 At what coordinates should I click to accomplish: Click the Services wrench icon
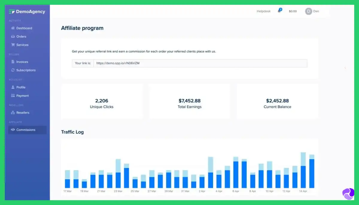click(x=13, y=45)
